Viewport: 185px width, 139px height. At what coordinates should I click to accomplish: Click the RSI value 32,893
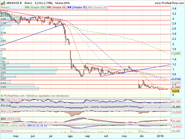(x=176, y=107)
